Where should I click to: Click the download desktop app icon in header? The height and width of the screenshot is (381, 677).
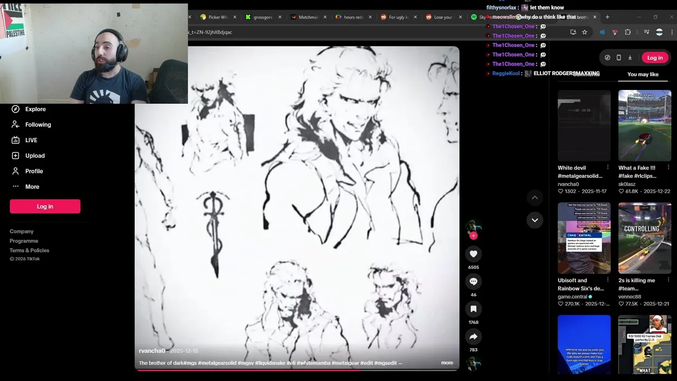(630, 58)
